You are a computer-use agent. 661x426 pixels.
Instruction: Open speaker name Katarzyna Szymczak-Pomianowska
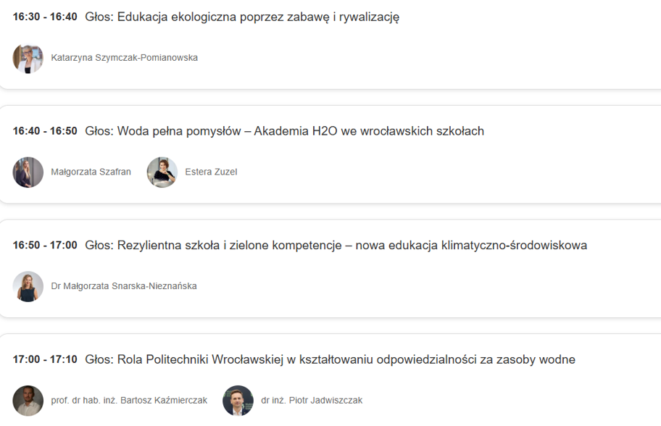tap(124, 58)
